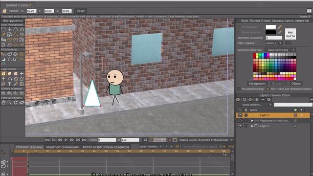
Task: Select the Freehand pencil tool
Action: [x=3, y=35]
